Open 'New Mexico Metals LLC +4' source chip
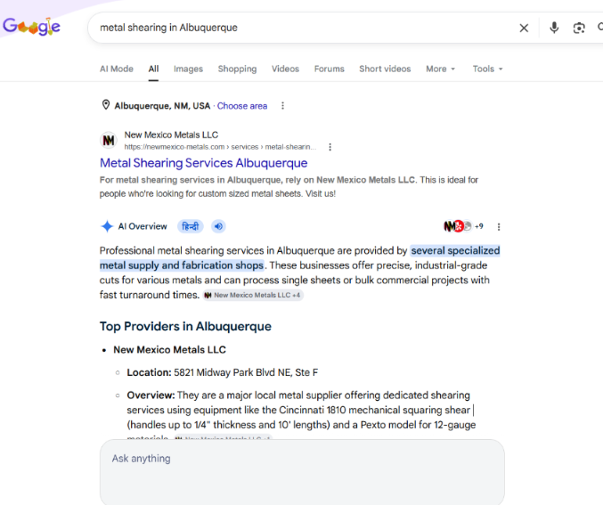This screenshot has width=603, height=505. (x=253, y=295)
